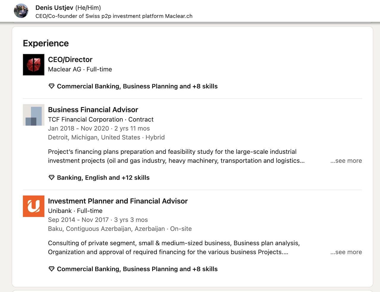Expand the TCF Financial description with see more
380x292 pixels.
pyautogui.click(x=346, y=161)
